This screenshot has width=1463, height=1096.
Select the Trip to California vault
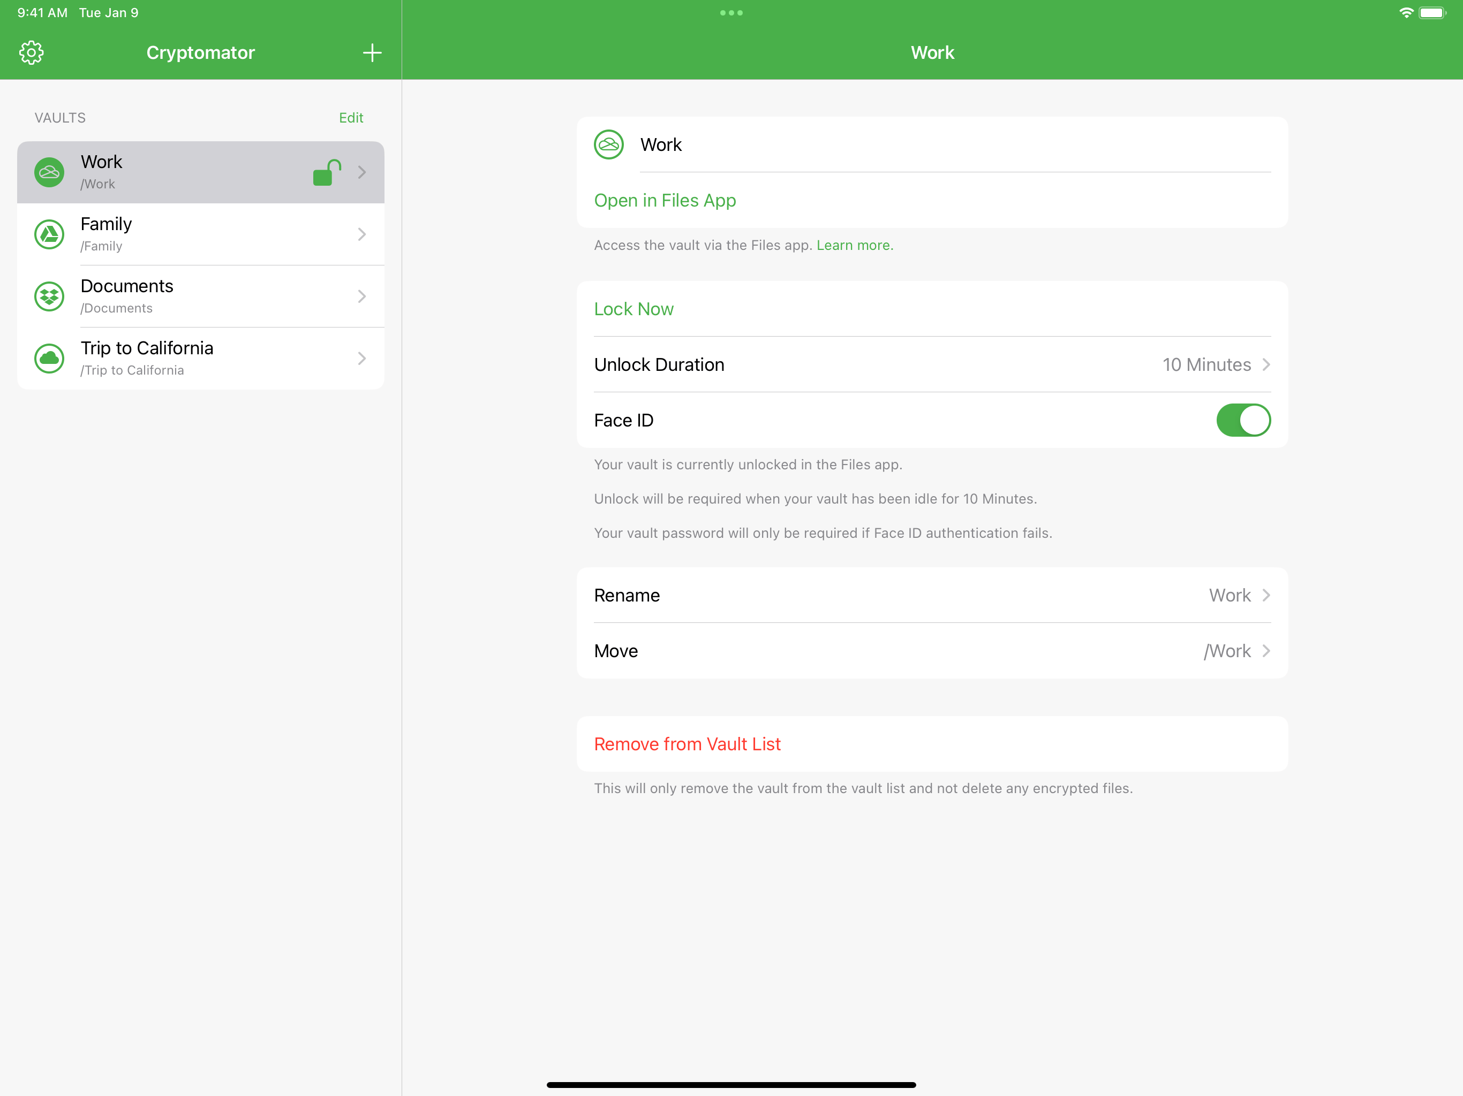pyautogui.click(x=200, y=358)
